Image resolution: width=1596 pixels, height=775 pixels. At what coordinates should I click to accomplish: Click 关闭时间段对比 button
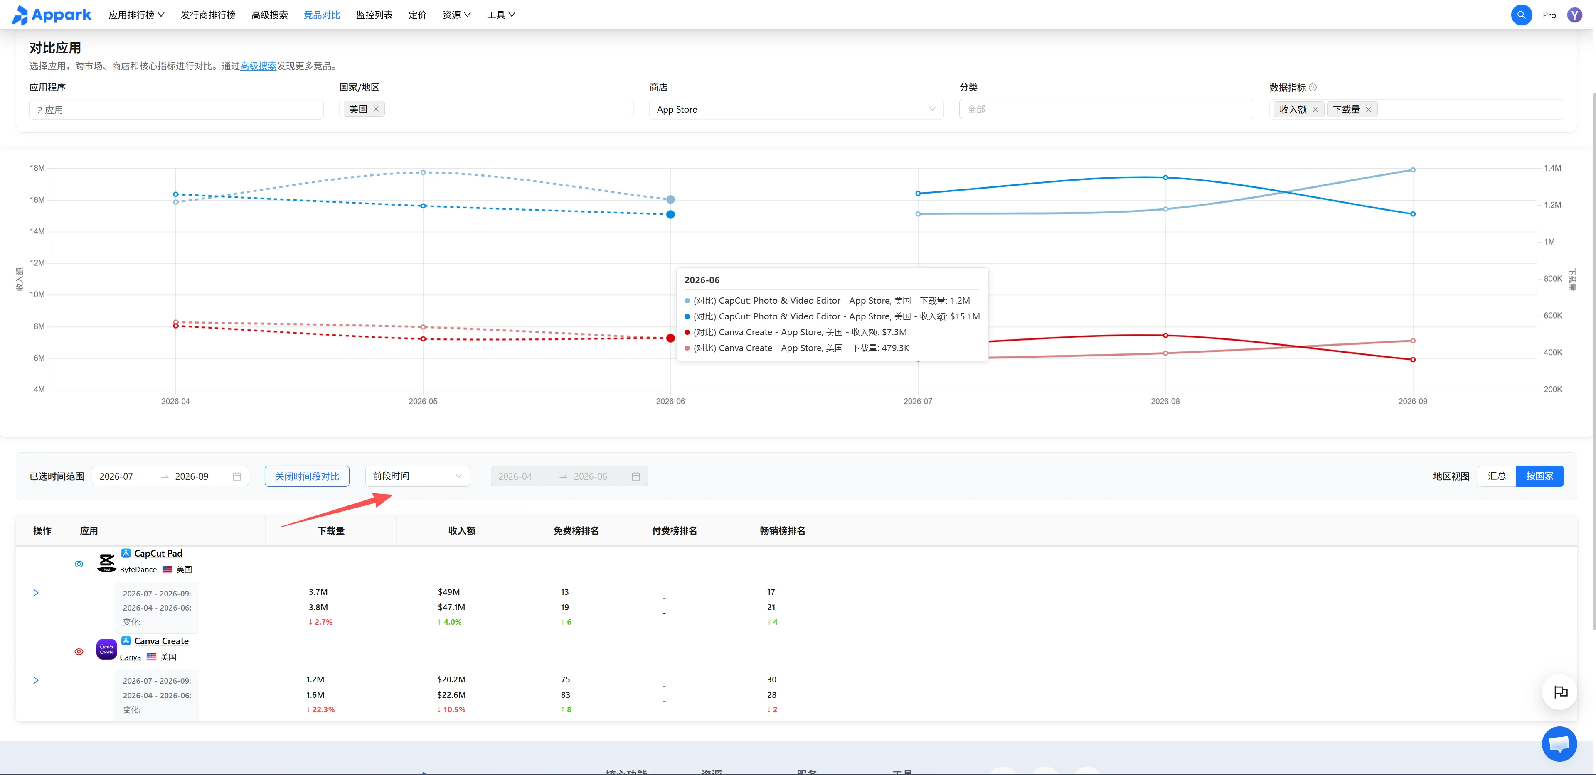[307, 476]
